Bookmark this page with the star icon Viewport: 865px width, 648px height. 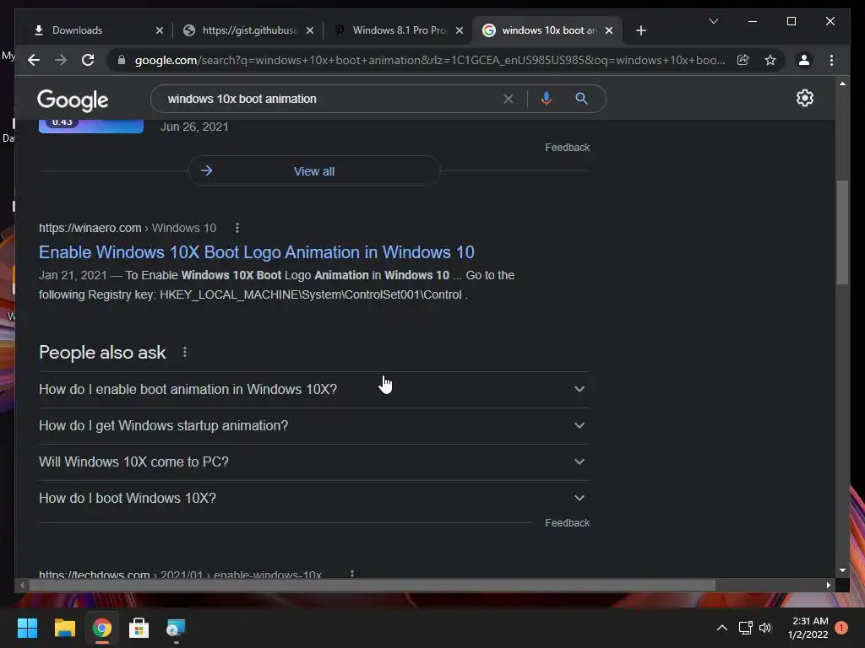[770, 60]
